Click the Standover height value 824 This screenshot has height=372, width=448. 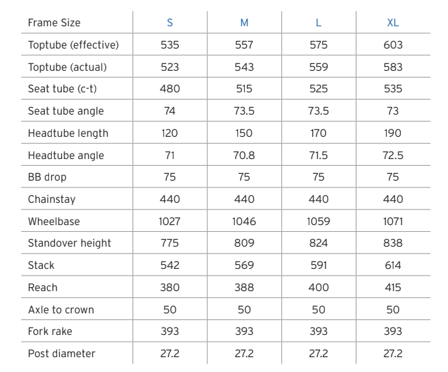coord(318,243)
